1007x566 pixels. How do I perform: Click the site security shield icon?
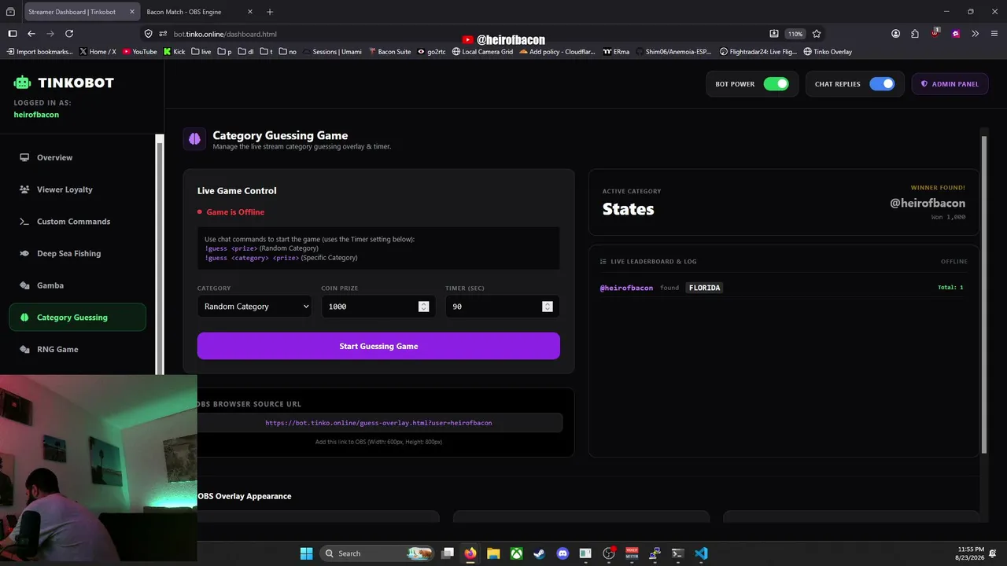148,34
